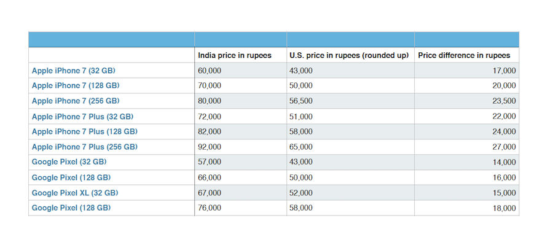553x245 pixels.
Task: Select the 92,000 India price cell
Action: click(240, 147)
